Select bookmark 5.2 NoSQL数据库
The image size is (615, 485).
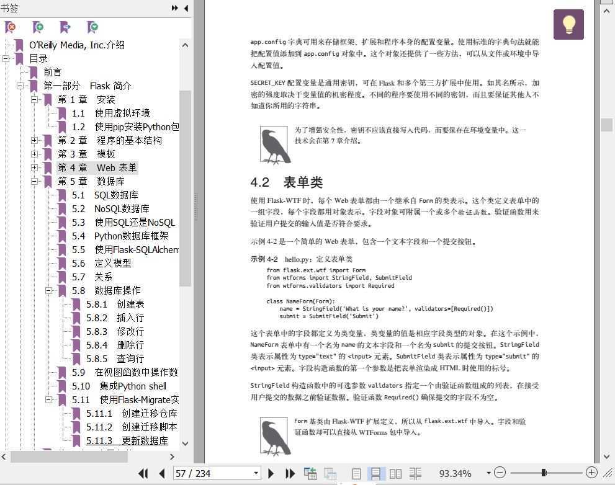pyautogui.click(x=110, y=209)
